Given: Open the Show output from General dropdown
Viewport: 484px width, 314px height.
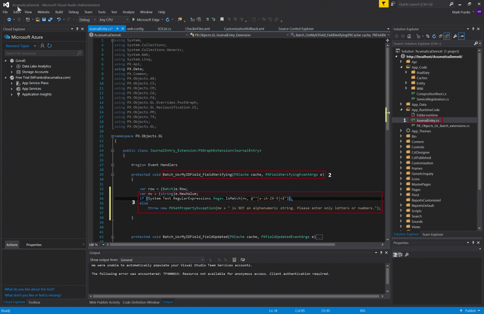Looking at the screenshot, I should [x=162, y=260].
